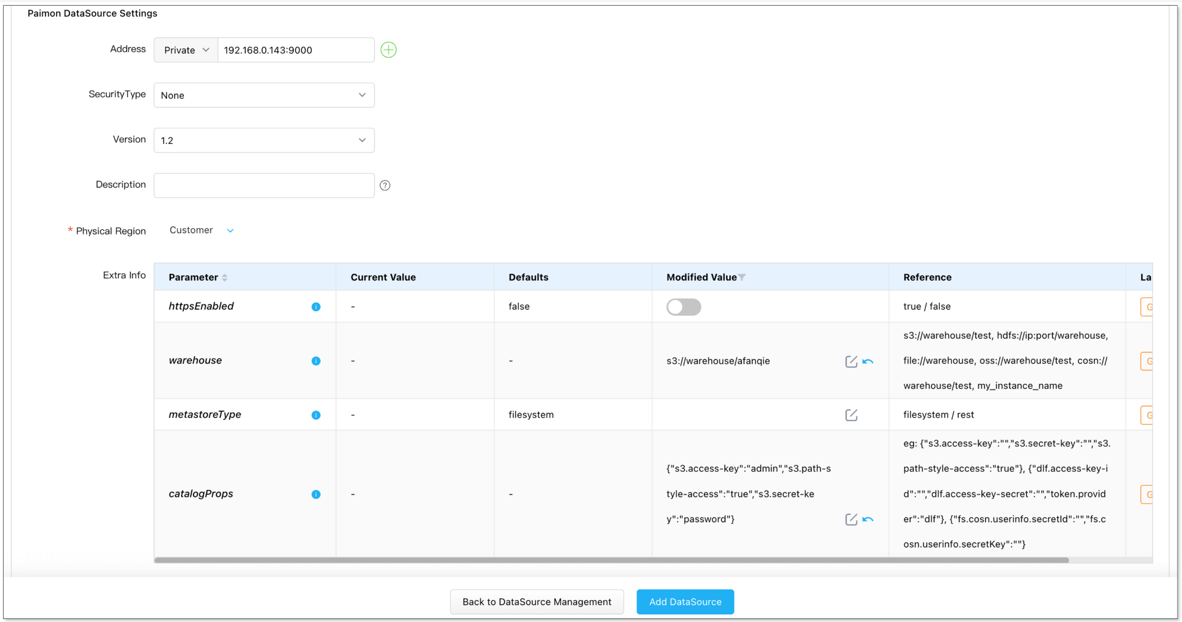Toggle the httpsEnabled switch

(683, 307)
